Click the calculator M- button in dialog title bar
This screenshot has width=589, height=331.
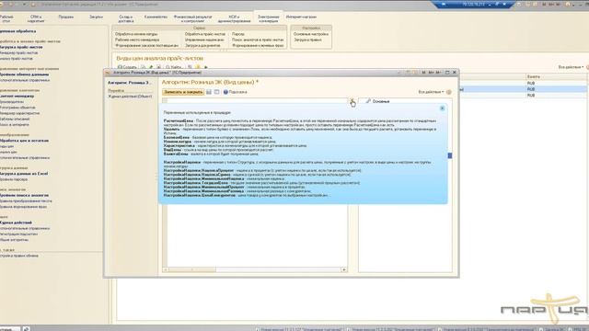438,72
